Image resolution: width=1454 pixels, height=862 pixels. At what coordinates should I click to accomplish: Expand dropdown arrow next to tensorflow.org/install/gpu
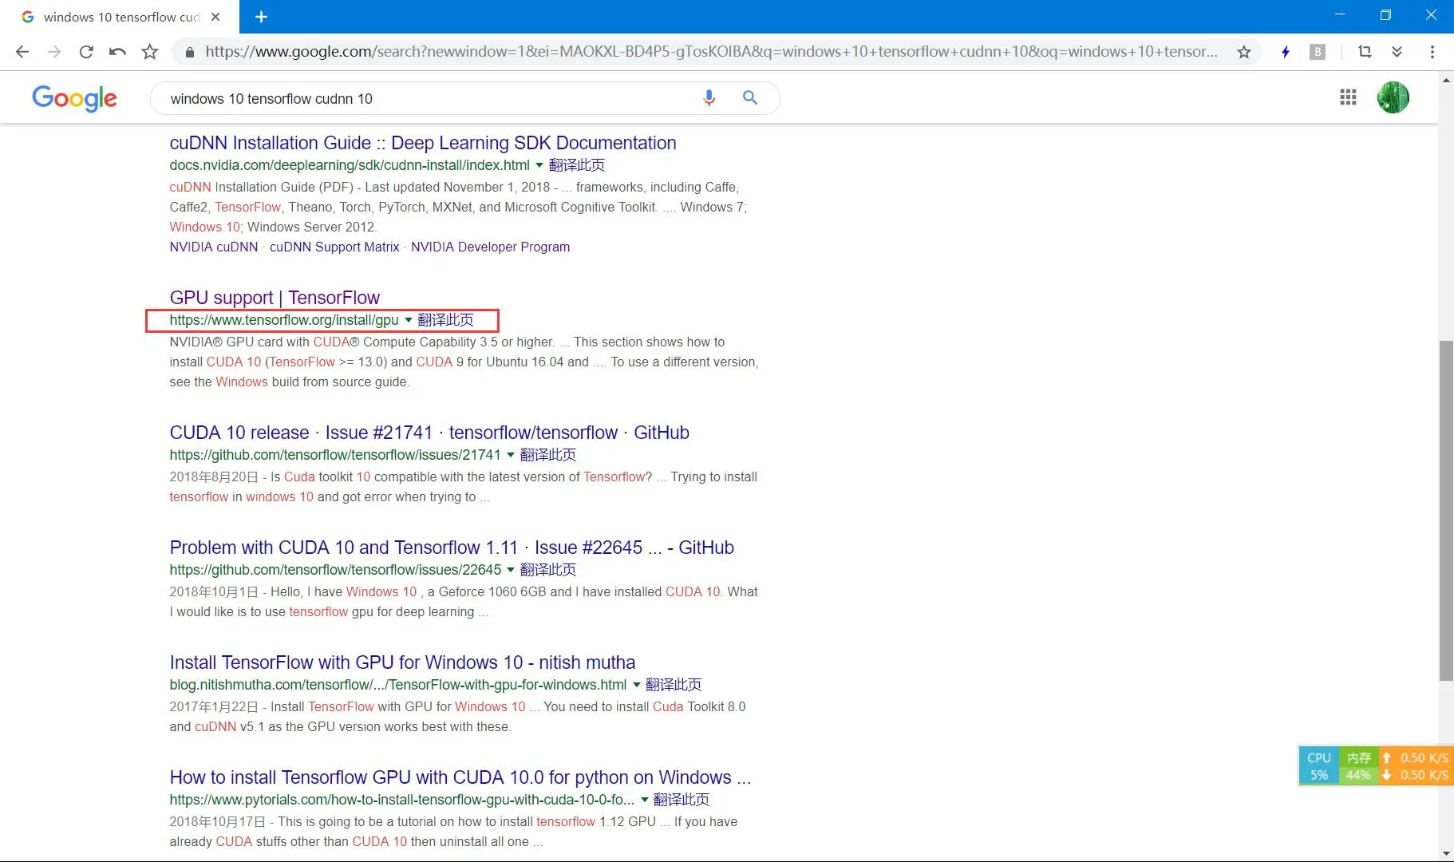click(x=409, y=320)
